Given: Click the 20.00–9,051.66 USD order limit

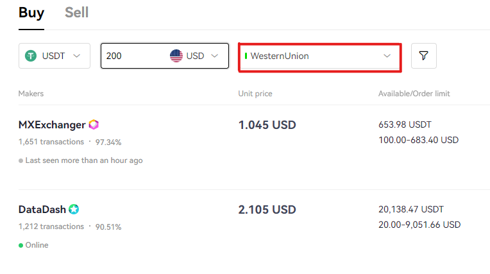Looking at the screenshot, I should (419, 225).
